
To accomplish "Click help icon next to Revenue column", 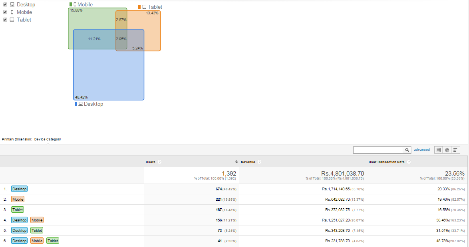I will tap(260, 162).
